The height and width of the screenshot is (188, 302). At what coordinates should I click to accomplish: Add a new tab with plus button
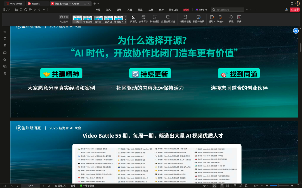pos(95,4)
